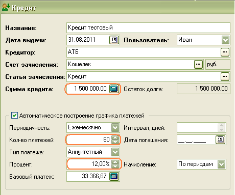Click the Название field with Кредит тестовый

point(148,27)
